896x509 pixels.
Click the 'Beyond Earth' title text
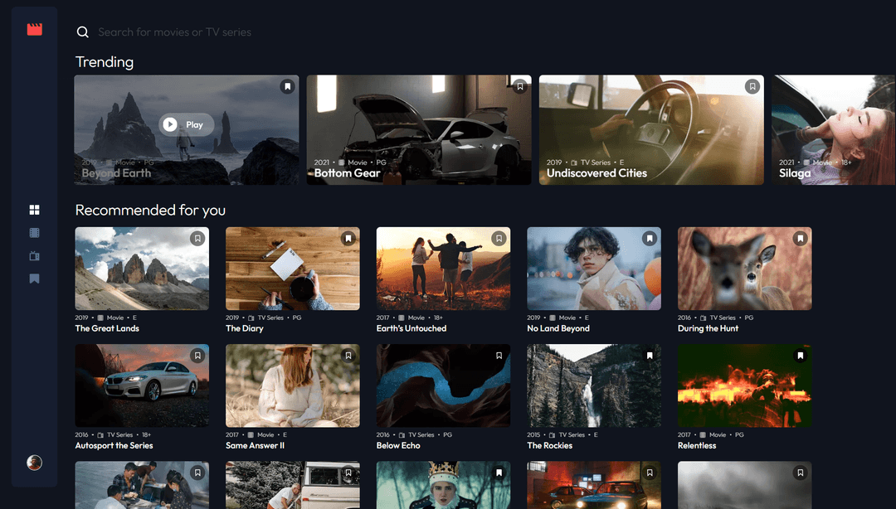(117, 173)
